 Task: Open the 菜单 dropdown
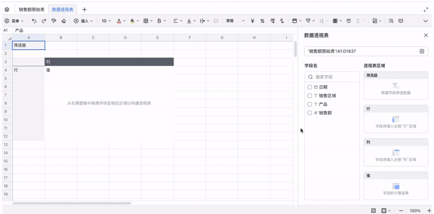(15, 21)
